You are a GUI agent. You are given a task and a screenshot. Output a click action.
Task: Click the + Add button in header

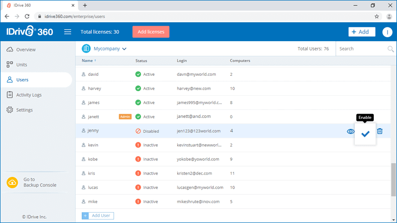pos(362,32)
